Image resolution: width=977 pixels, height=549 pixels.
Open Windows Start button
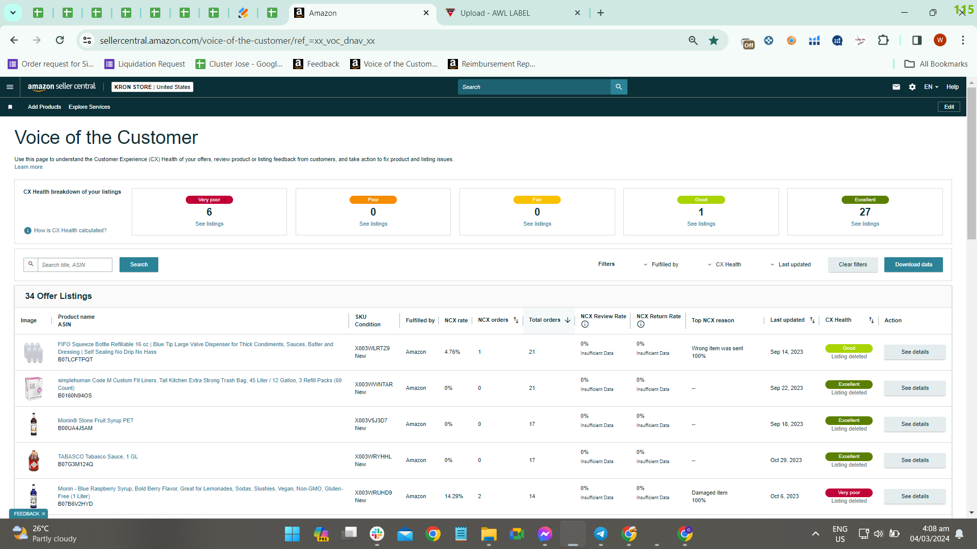pos(292,534)
